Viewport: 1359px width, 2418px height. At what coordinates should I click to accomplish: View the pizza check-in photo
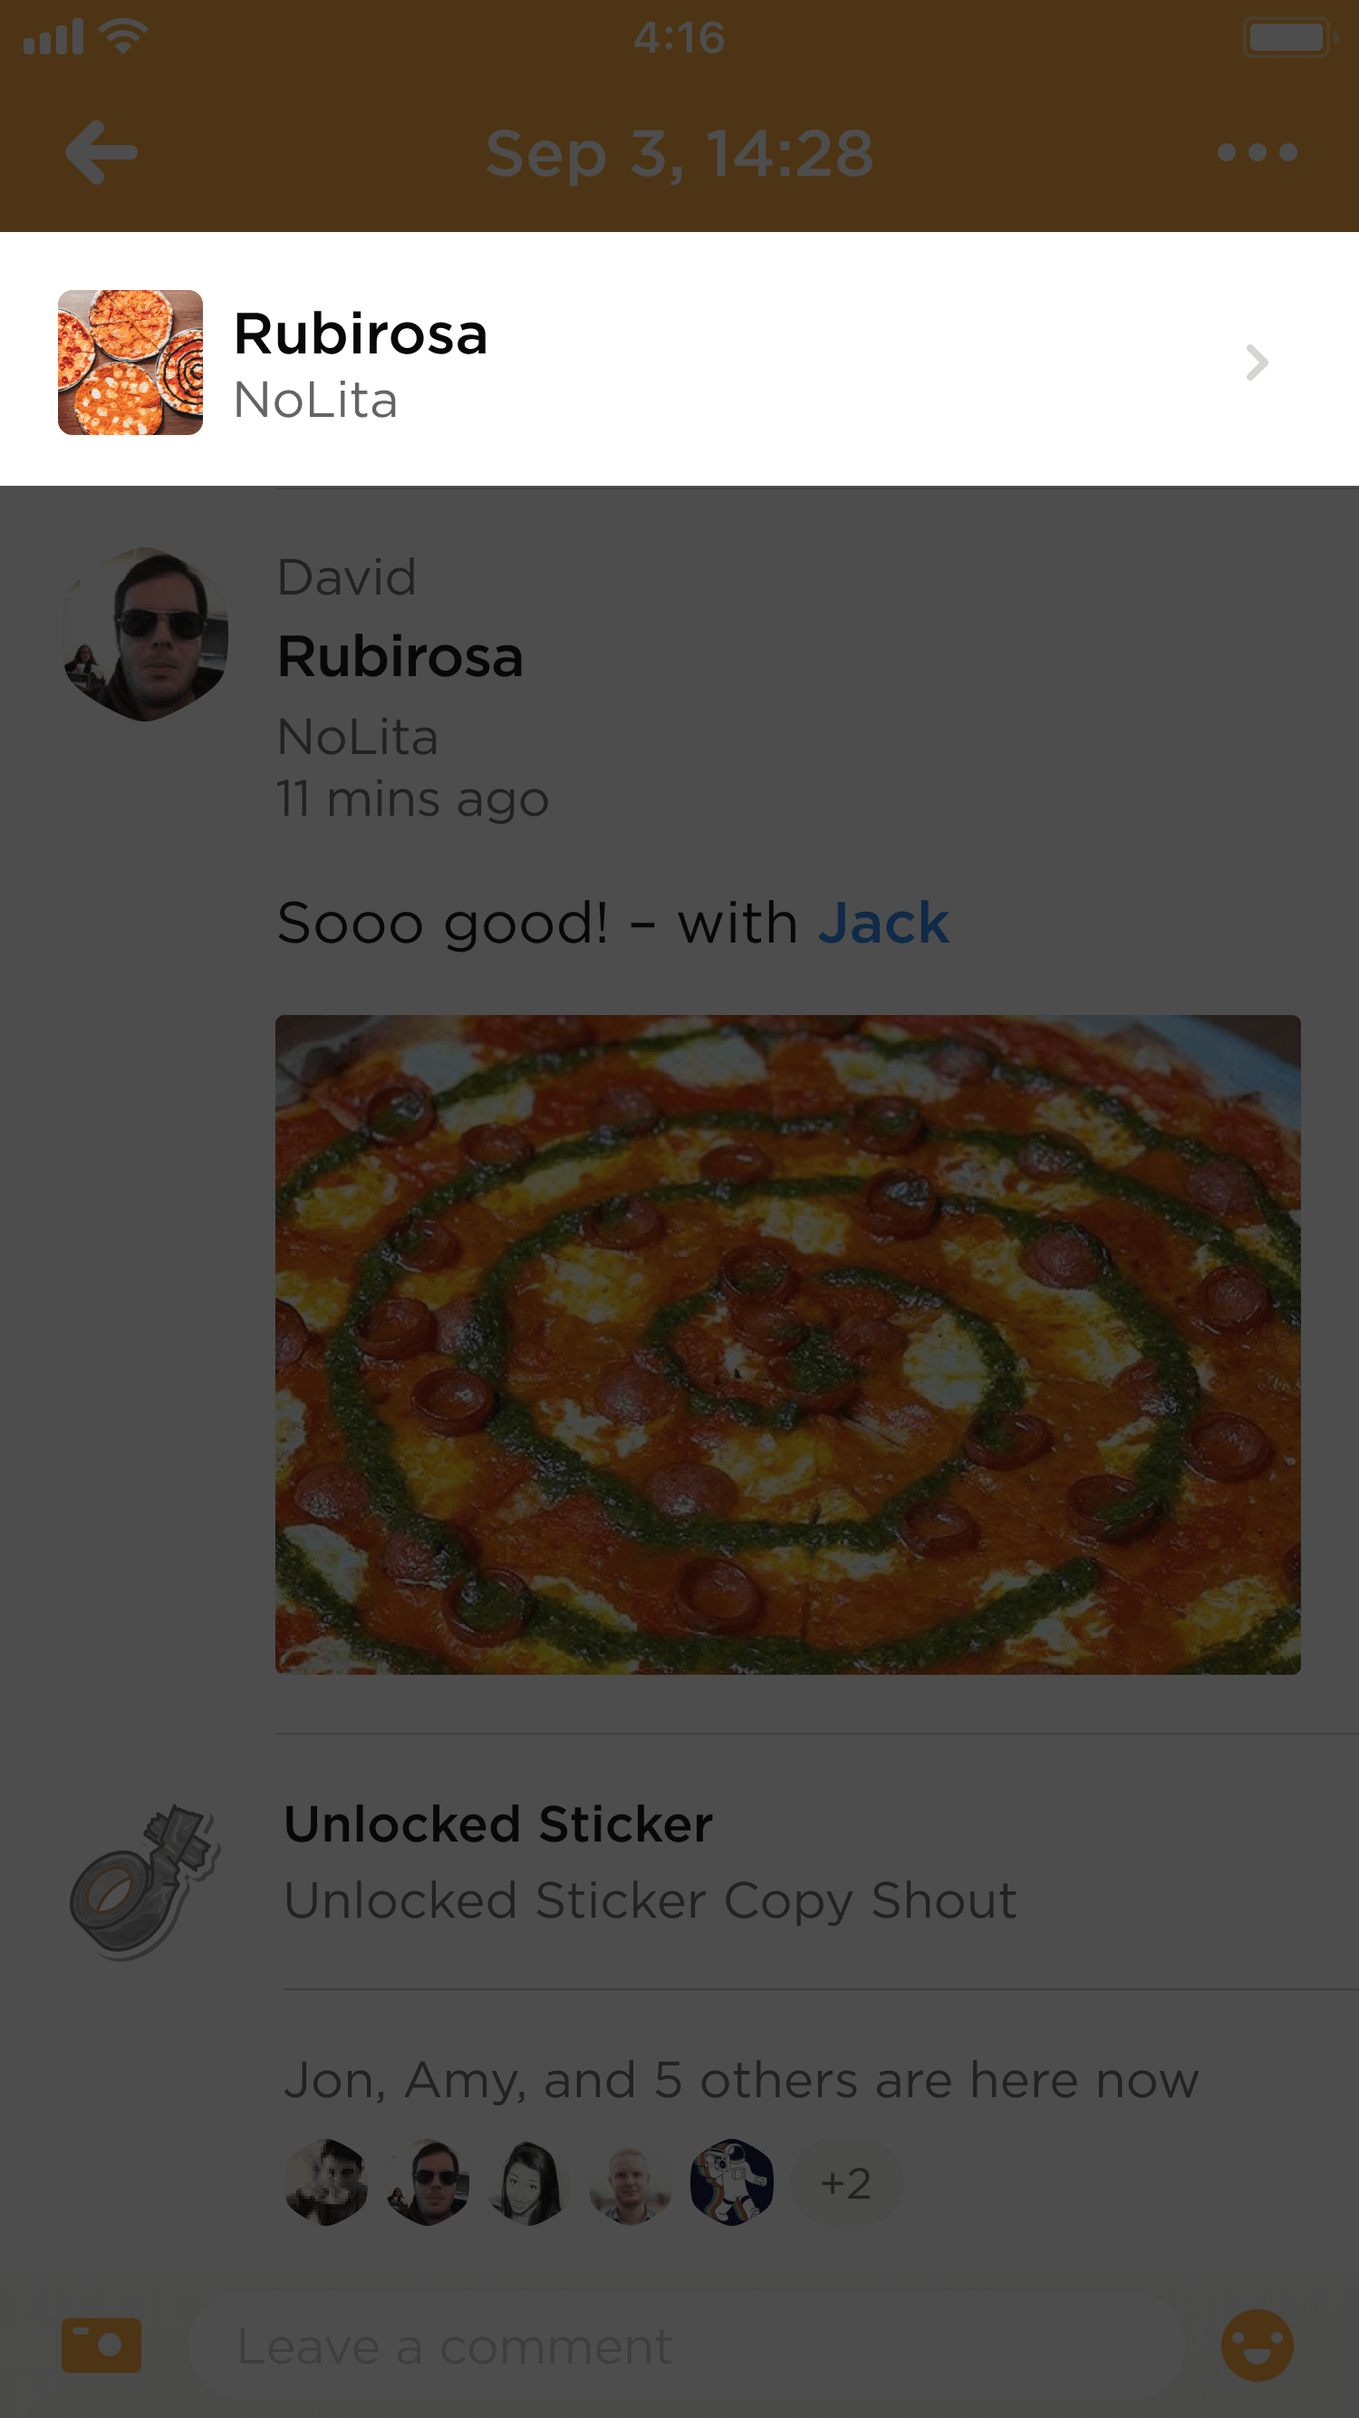pyautogui.click(x=787, y=1344)
